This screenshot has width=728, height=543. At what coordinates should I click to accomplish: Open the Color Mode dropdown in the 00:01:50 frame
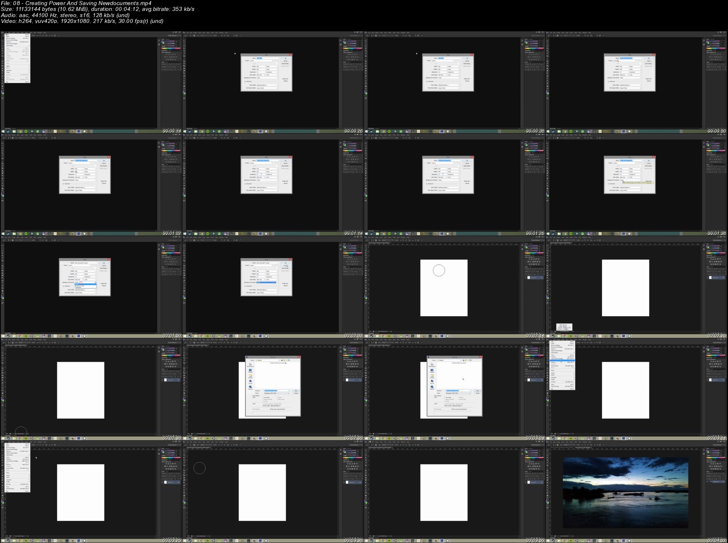79,280
